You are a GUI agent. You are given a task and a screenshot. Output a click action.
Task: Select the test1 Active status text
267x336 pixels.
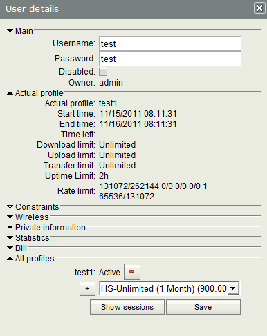(x=109, y=273)
